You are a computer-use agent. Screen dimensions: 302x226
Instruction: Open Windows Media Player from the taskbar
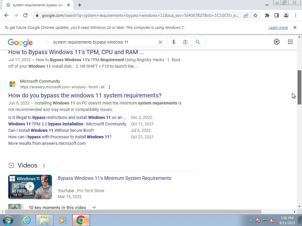point(62,220)
